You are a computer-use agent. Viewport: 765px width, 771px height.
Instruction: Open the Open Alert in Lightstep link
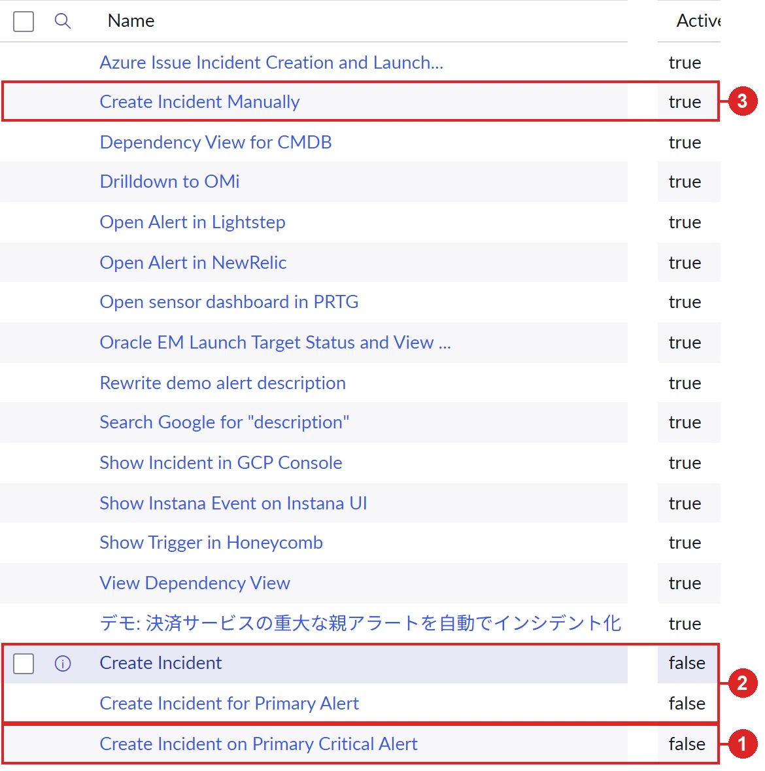193,222
